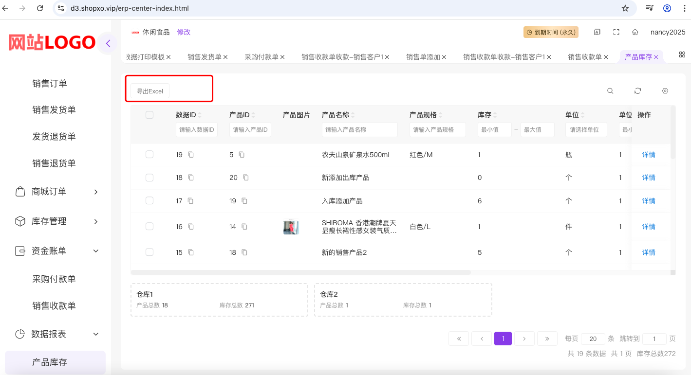Screen dimensions: 691x375
Task: Open the table column settings icon
Action: pos(665,91)
